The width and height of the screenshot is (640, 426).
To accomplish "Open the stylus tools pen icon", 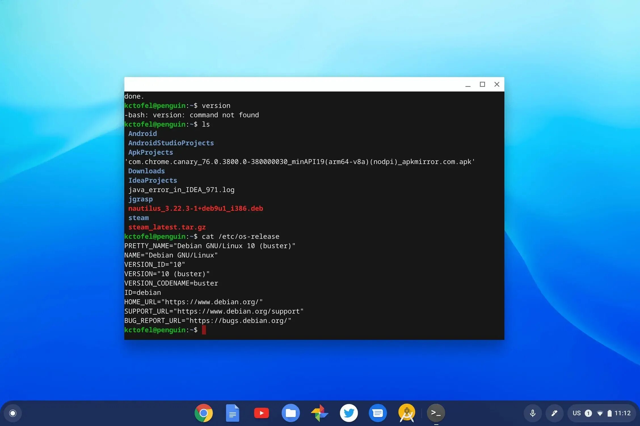I will point(554,413).
